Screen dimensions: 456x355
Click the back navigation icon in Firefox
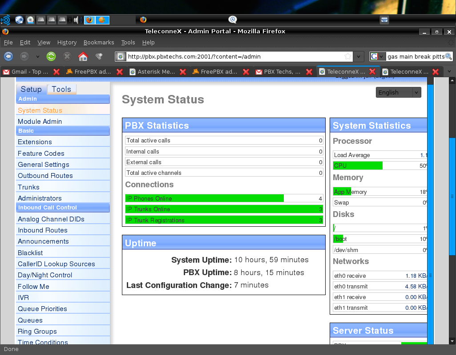tap(8, 56)
